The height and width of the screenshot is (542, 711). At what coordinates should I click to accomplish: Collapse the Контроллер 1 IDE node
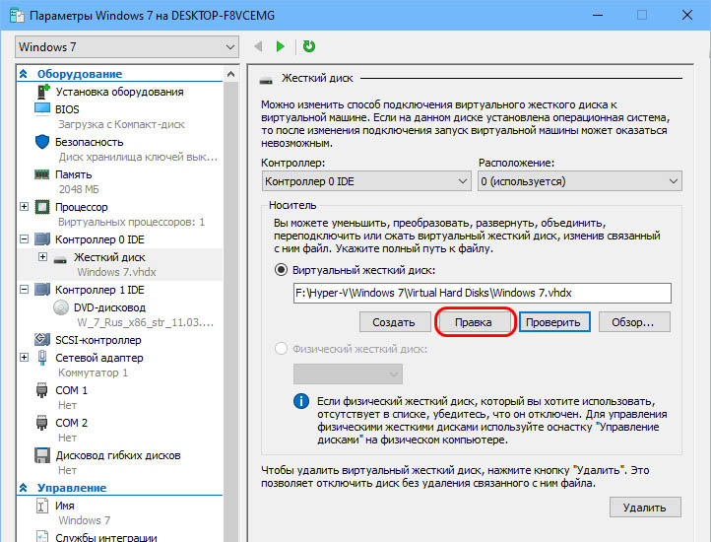click(24, 289)
